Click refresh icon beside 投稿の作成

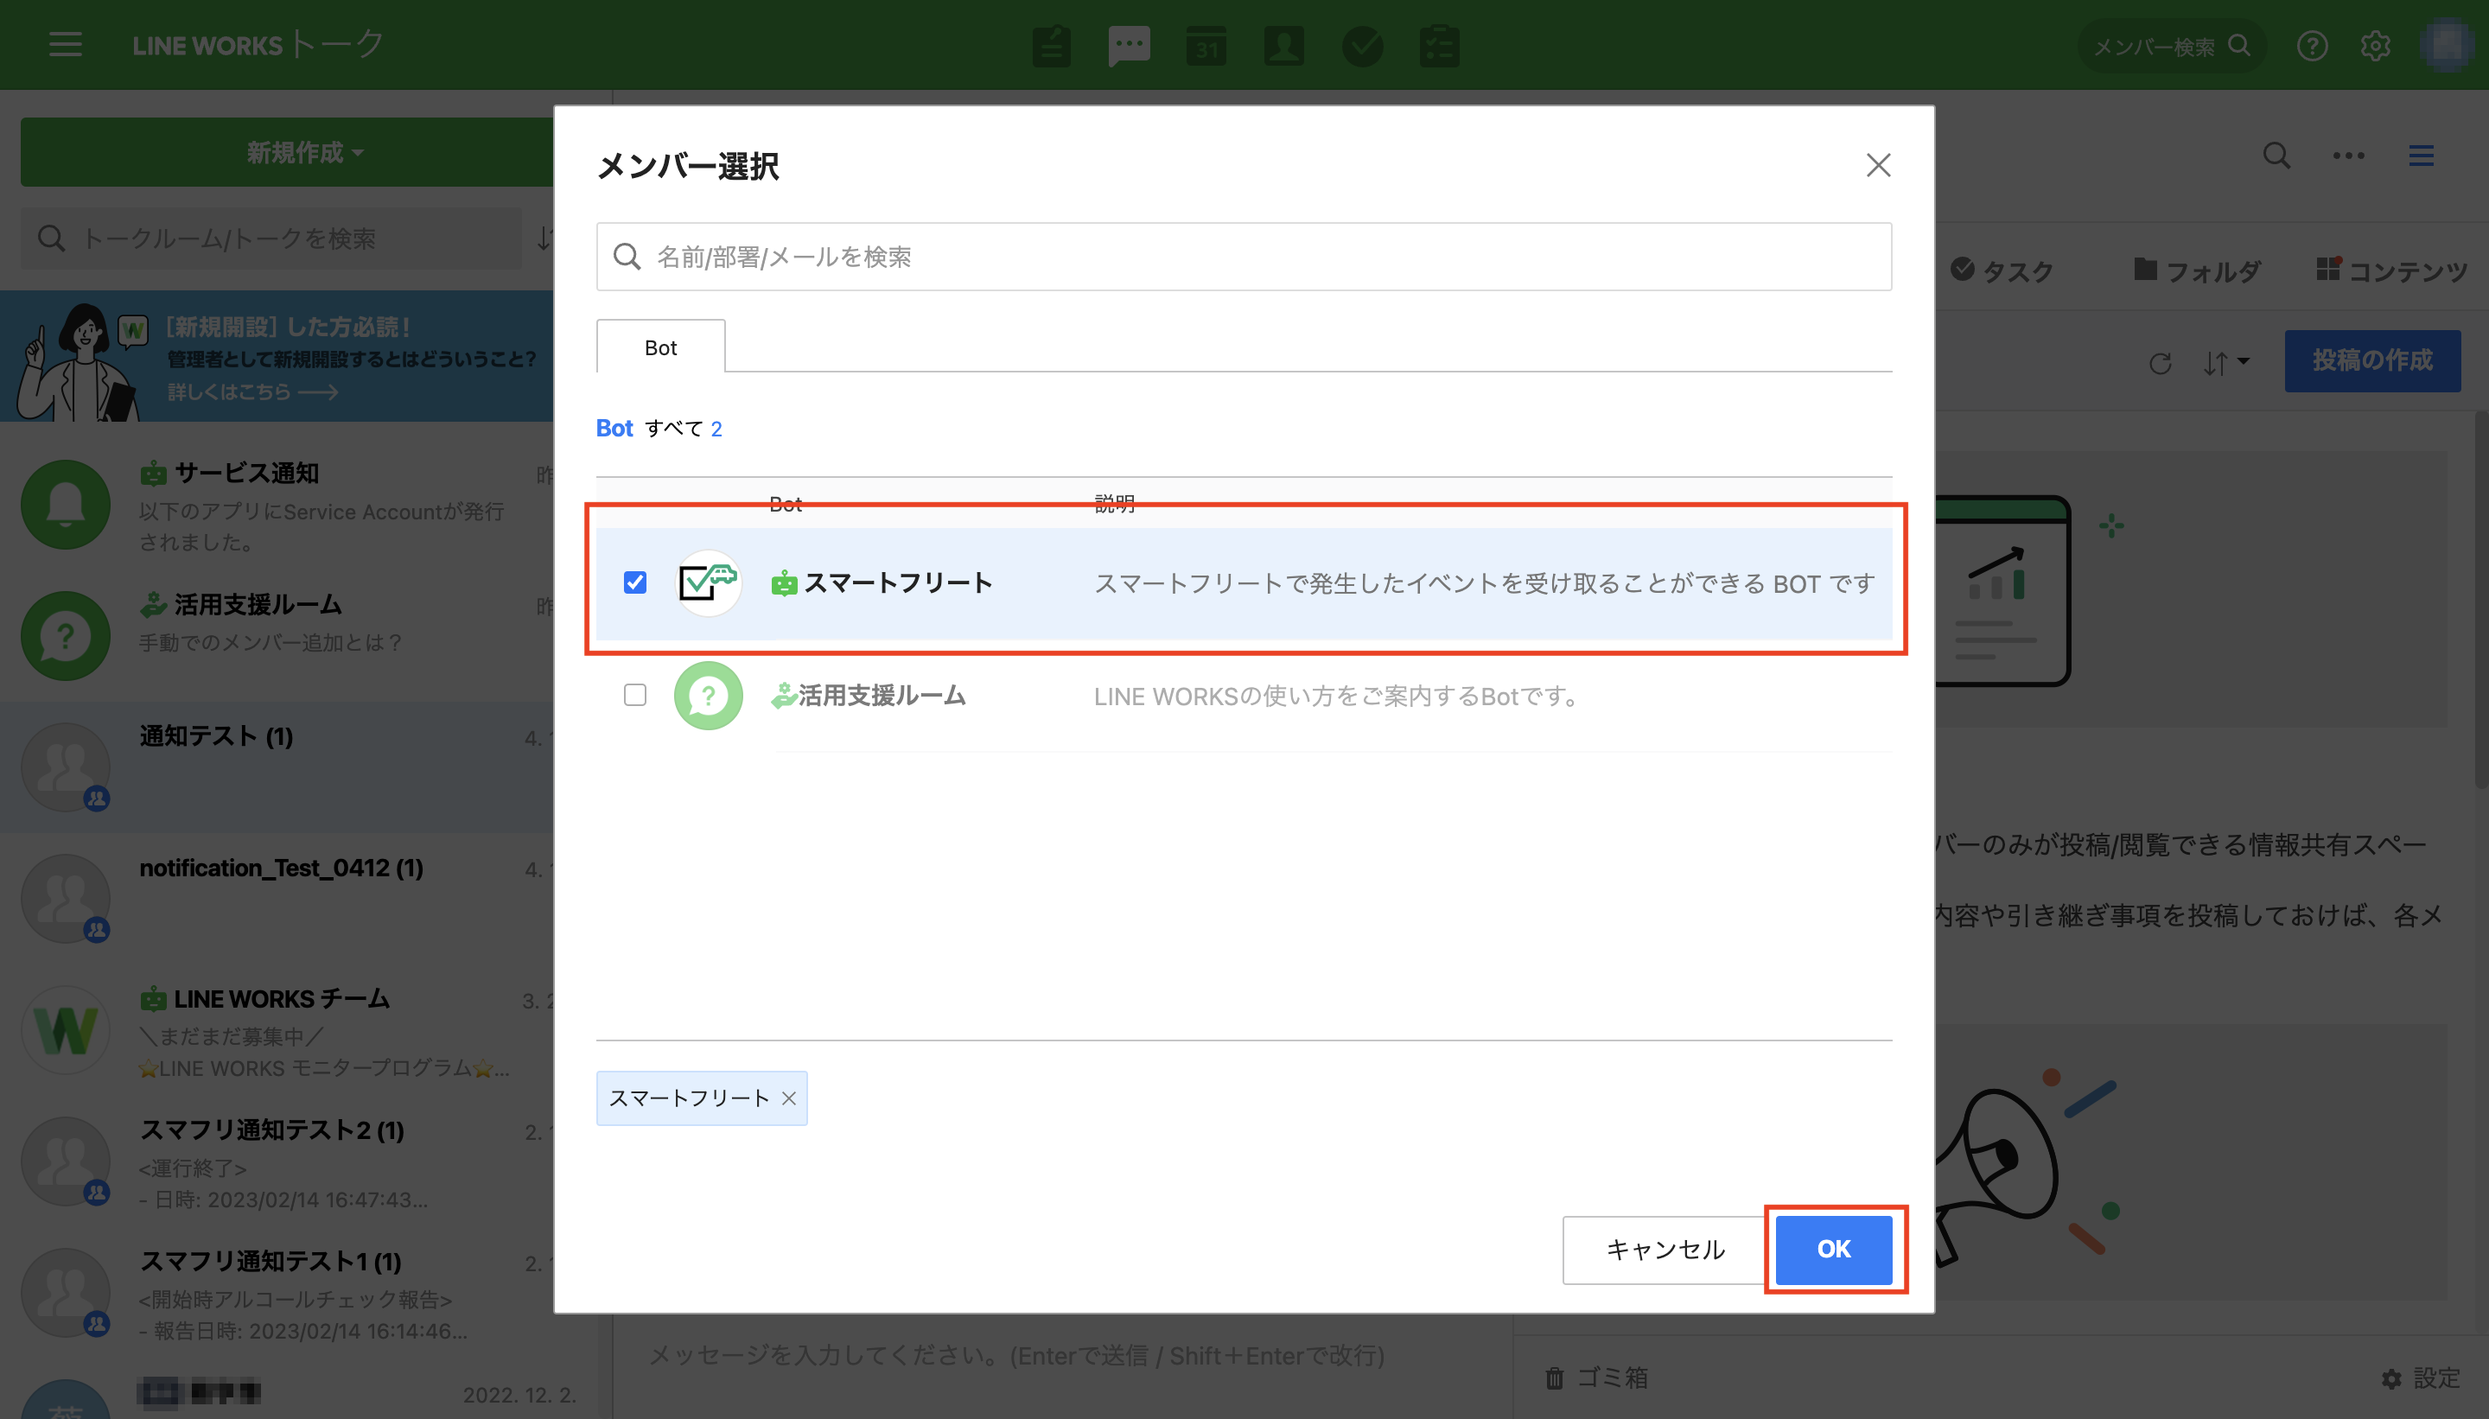(2160, 364)
